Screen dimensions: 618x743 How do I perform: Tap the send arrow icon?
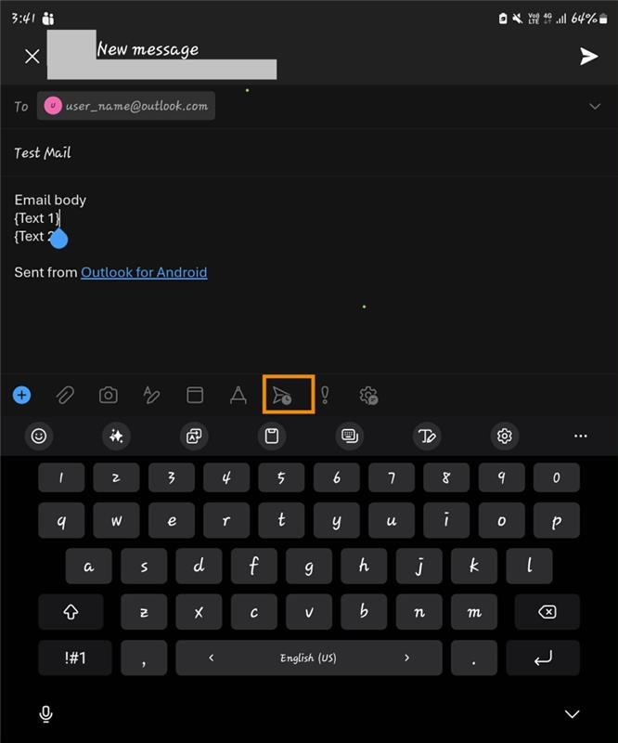[588, 57]
